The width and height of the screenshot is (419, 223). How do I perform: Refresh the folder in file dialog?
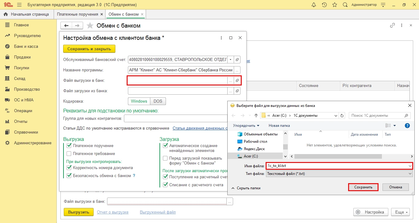(x=342, y=115)
